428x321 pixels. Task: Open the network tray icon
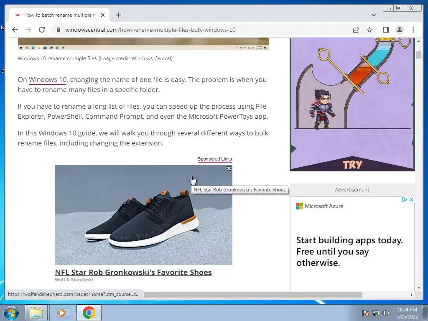[x=376, y=313]
